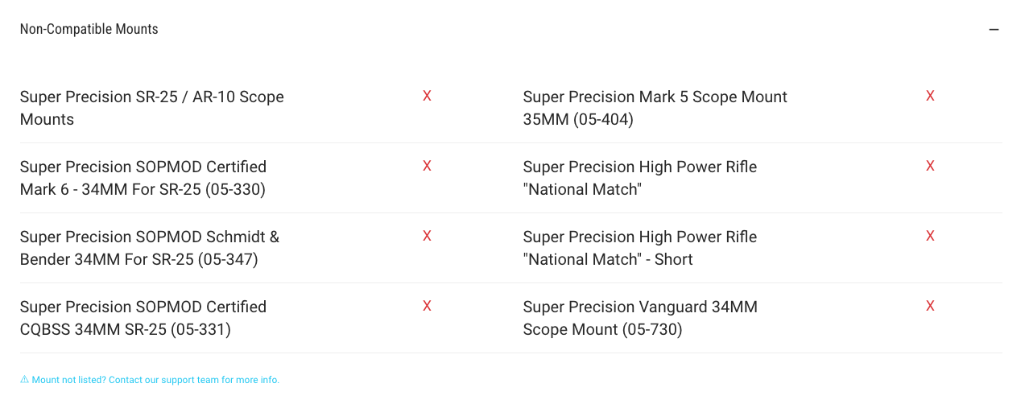Click the Non-Compatible Mounts heading
Image resolution: width=1025 pixels, height=400 pixels.
click(89, 29)
